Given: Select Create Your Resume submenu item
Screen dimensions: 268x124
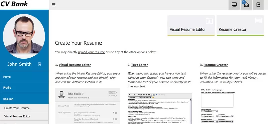Looking at the screenshot, I should [x=24, y=108].
